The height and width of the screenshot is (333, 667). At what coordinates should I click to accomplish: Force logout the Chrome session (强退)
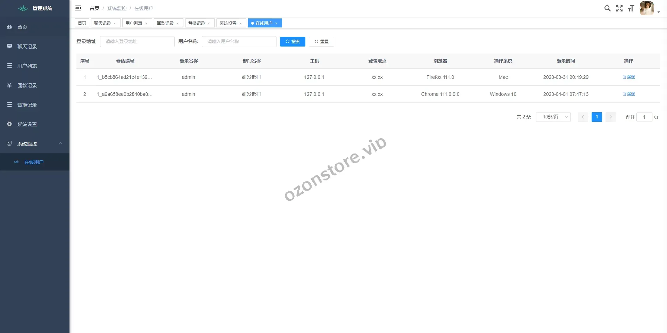coord(628,94)
